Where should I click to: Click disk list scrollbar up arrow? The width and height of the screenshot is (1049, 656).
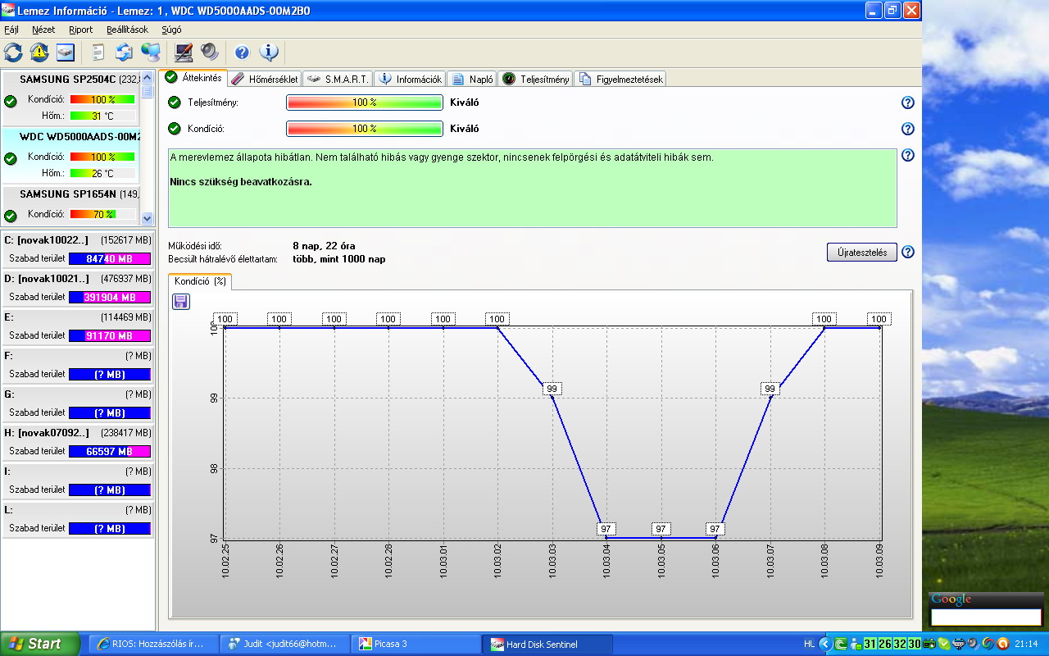pos(148,78)
